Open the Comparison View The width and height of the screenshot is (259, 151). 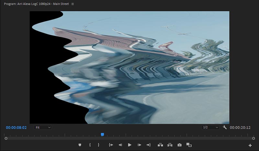coord(189,145)
